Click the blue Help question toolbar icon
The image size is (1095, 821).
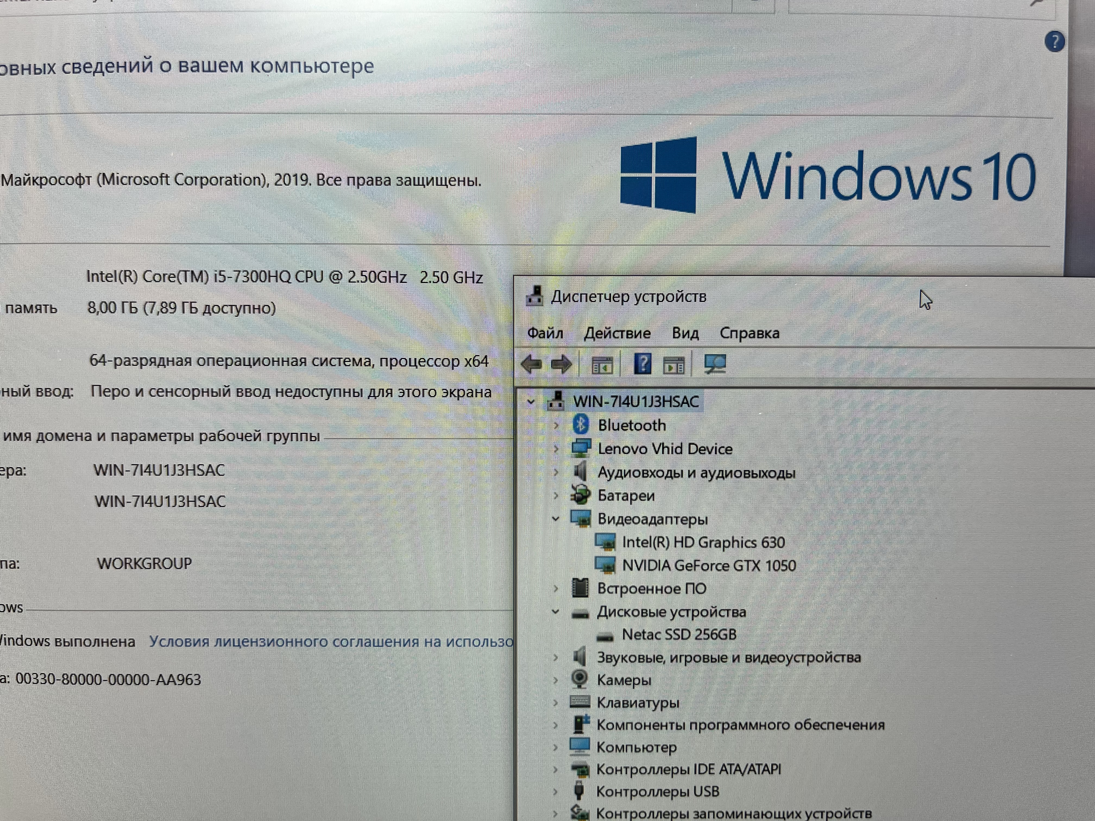642,364
